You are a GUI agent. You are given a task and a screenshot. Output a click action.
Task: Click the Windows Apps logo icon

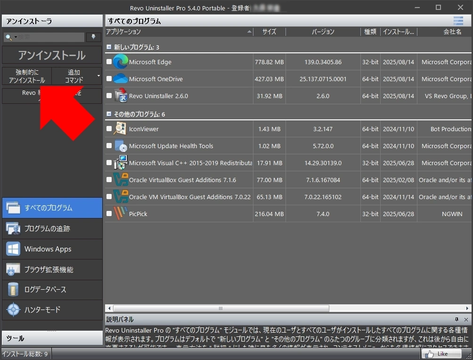(x=13, y=249)
